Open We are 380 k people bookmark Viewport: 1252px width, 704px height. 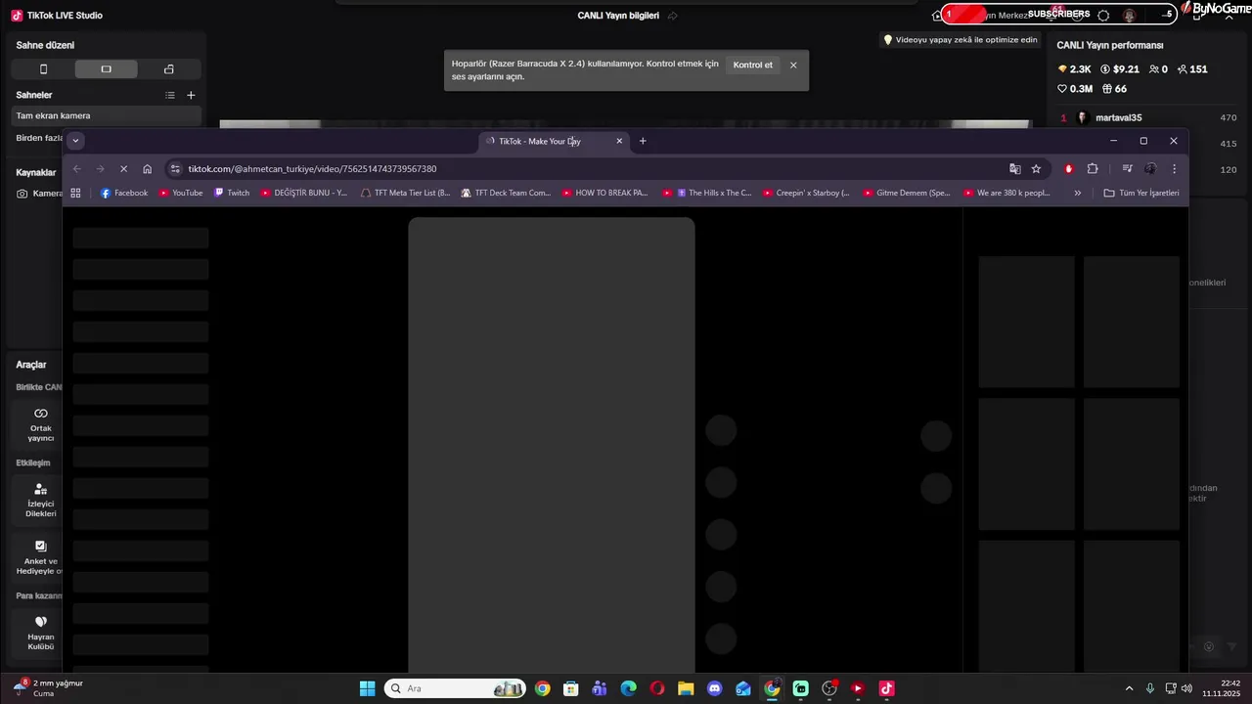pyautogui.click(x=1006, y=194)
